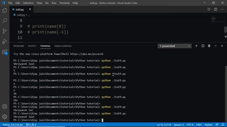This screenshot has height=127, width=227.
Task: Open the Run menu
Action: click(54, 3)
